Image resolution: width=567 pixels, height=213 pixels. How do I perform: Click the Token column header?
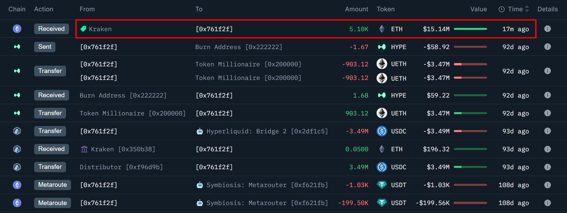(x=386, y=9)
